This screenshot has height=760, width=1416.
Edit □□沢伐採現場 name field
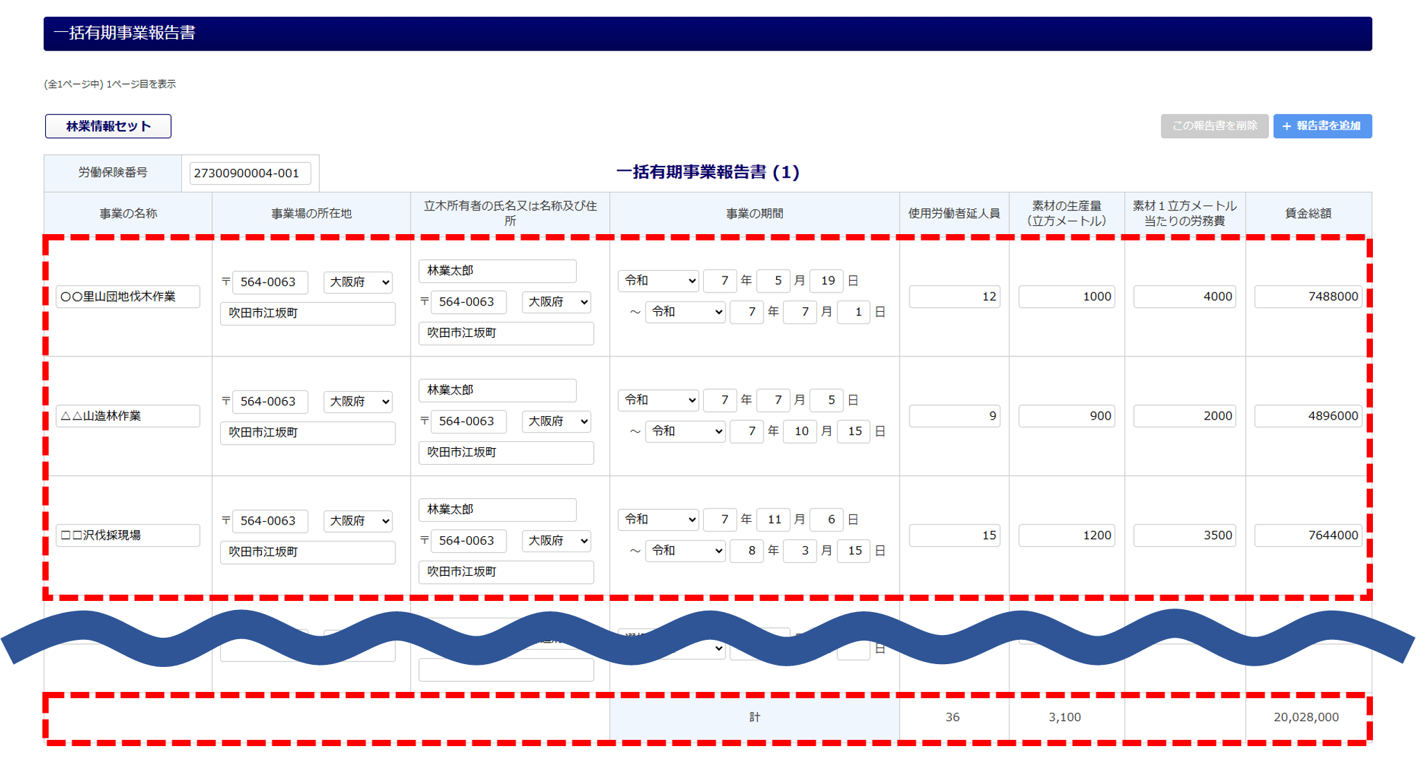[x=128, y=536]
